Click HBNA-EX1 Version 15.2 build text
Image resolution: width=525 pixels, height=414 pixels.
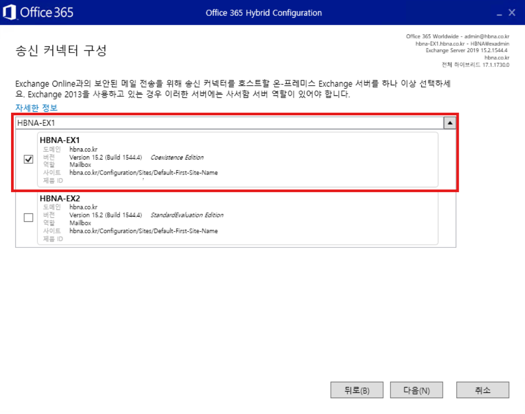(106, 157)
